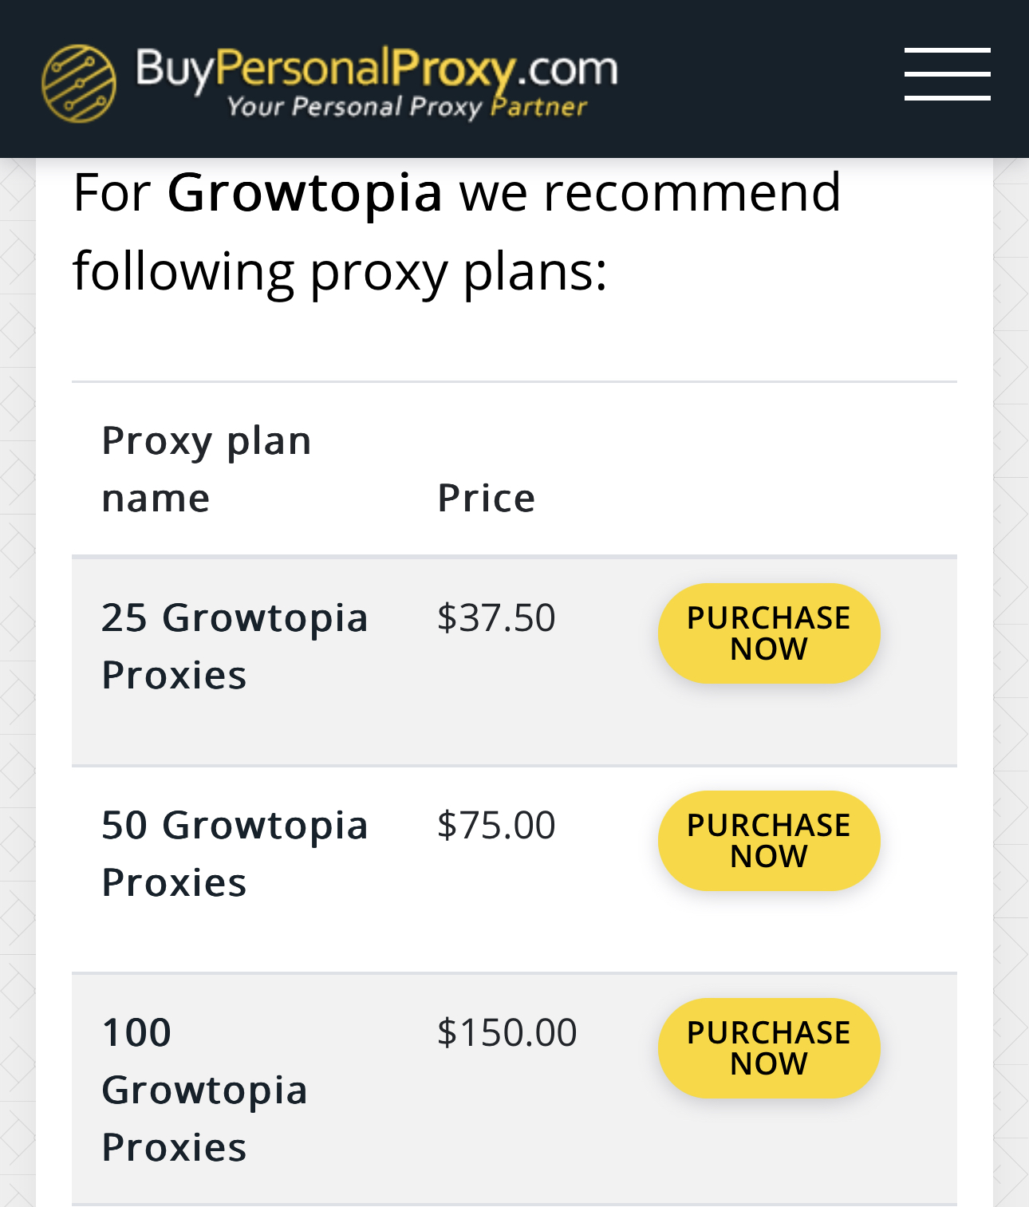This screenshot has height=1207, width=1029.
Task: Click the circular circuit logo icon
Action: click(79, 84)
